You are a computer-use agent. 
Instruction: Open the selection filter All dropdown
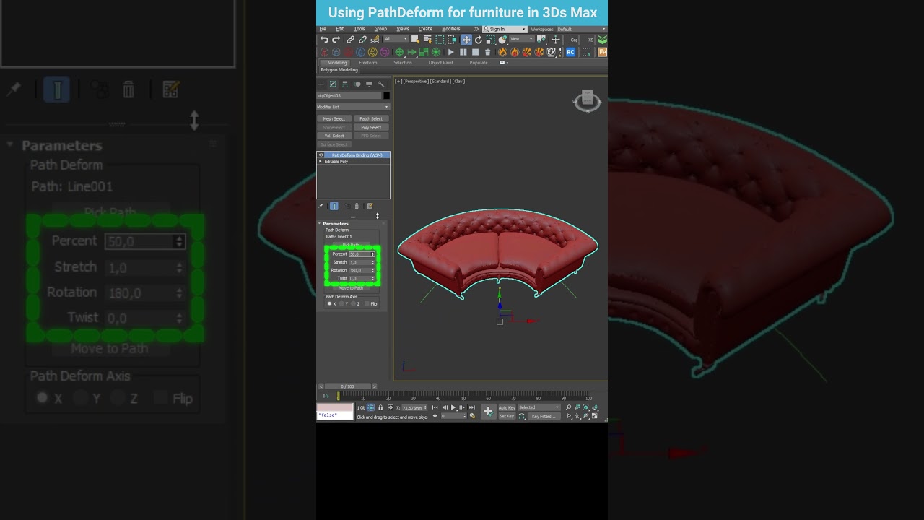pos(396,39)
